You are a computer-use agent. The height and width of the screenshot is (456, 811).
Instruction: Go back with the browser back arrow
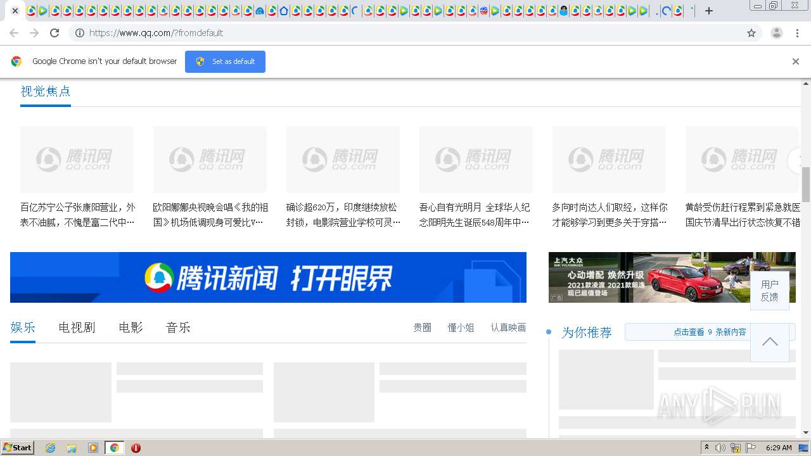click(x=14, y=33)
